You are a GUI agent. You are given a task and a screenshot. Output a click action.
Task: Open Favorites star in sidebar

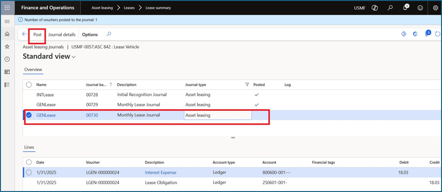pyautogui.click(x=7, y=47)
